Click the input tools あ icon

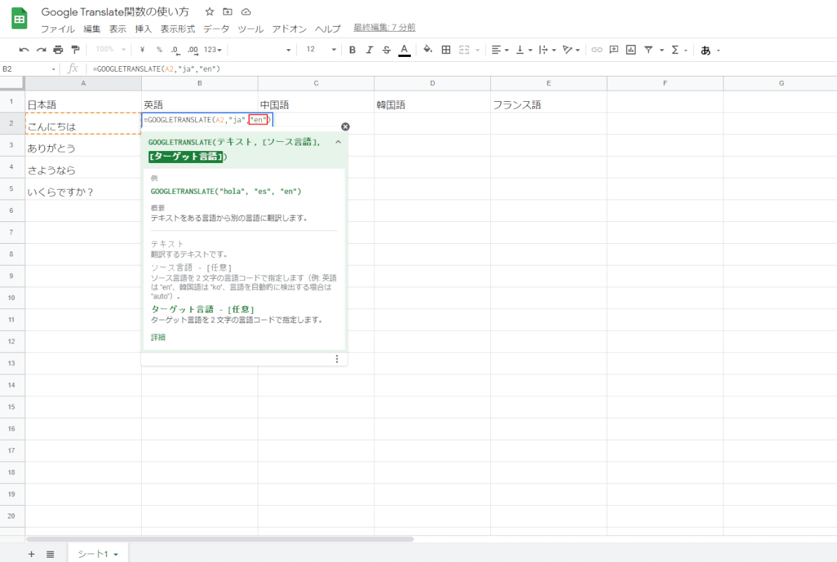706,50
